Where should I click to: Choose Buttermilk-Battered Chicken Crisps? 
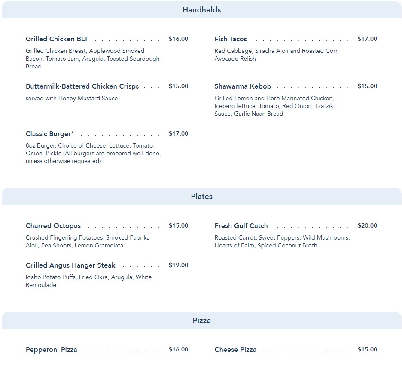pos(82,86)
